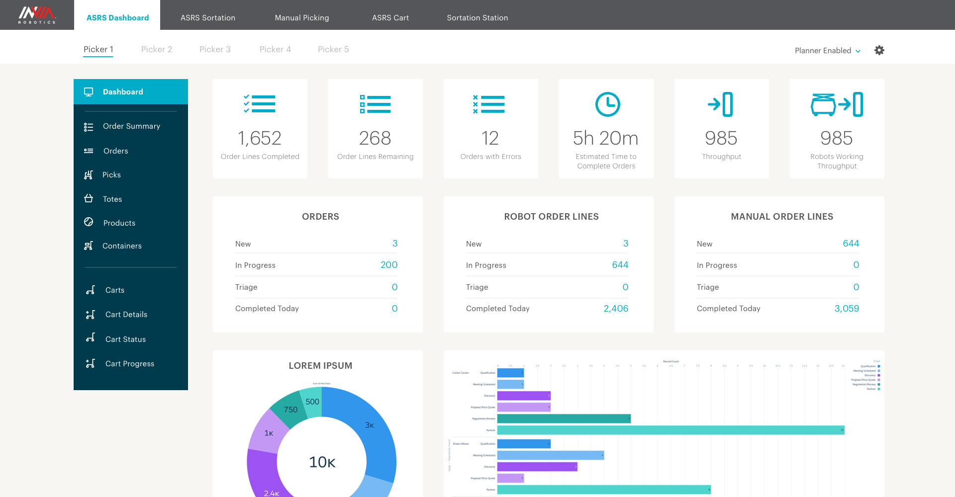Click the 10k donut chart center total
This screenshot has height=497, width=955.
pyautogui.click(x=322, y=462)
